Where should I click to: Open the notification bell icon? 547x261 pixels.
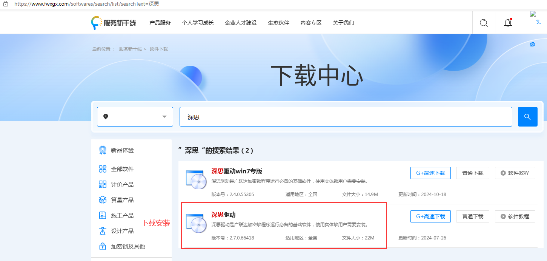pyautogui.click(x=508, y=23)
